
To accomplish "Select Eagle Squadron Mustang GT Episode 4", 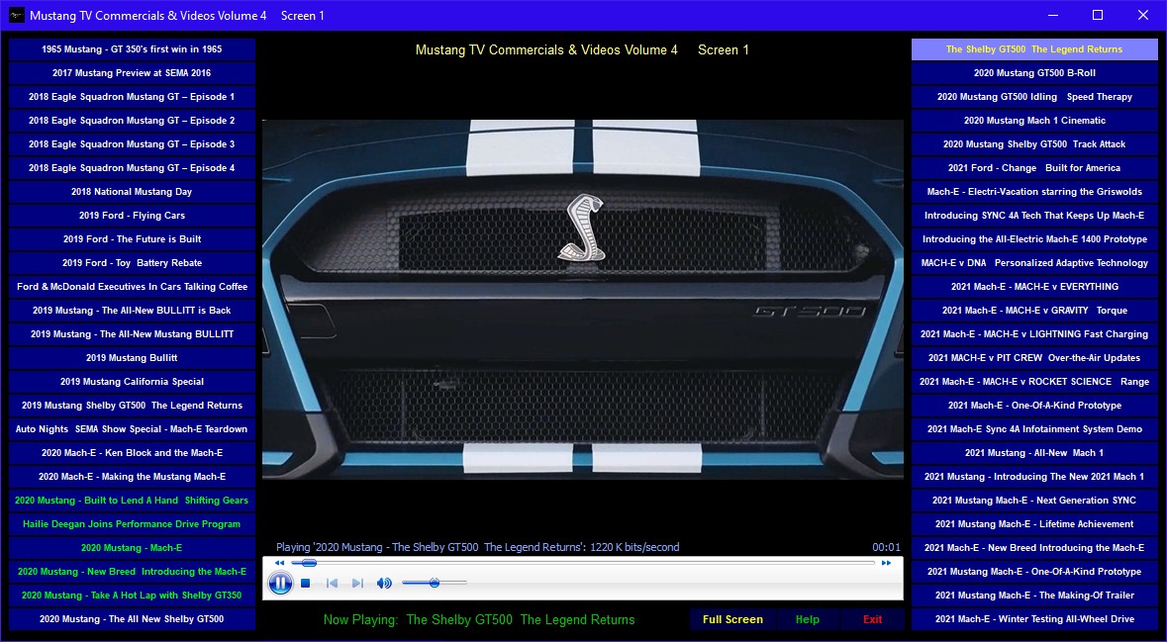I will pyautogui.click(x=132, y=168).
